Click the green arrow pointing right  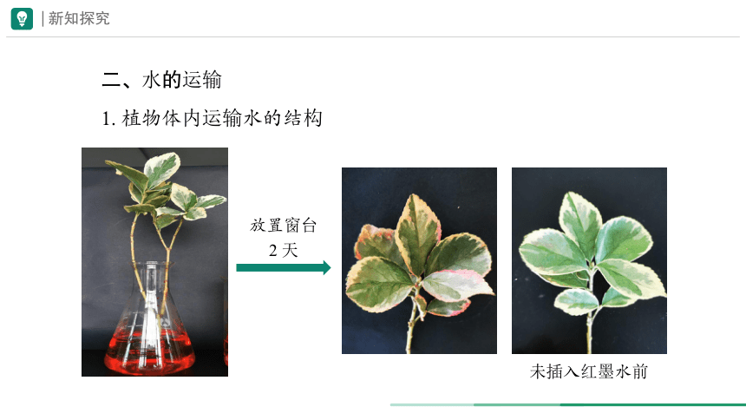[x=284, y=267]
